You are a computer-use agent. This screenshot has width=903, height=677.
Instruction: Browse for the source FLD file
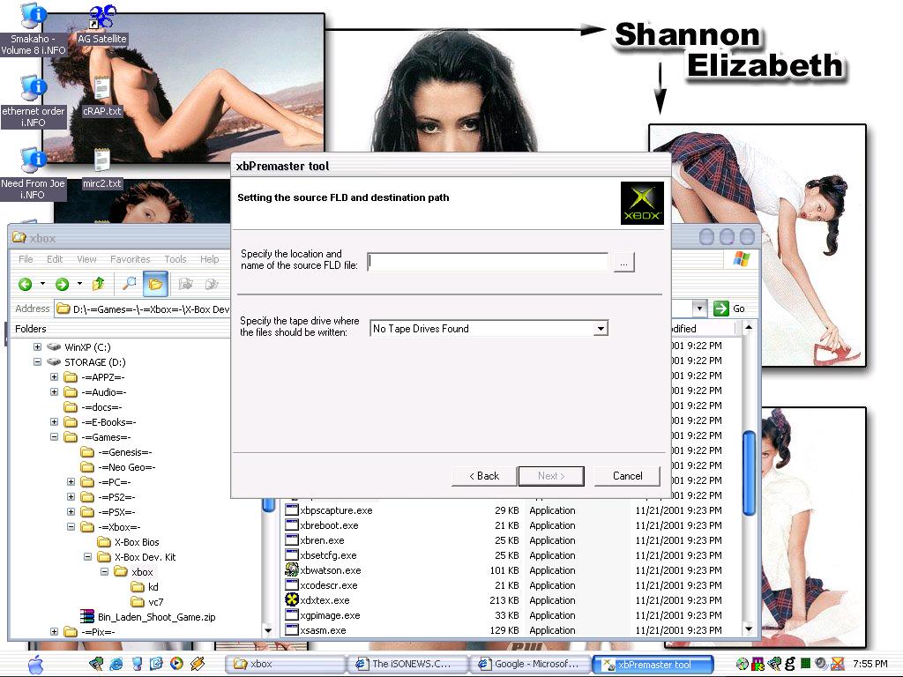[x=623, y=263]
